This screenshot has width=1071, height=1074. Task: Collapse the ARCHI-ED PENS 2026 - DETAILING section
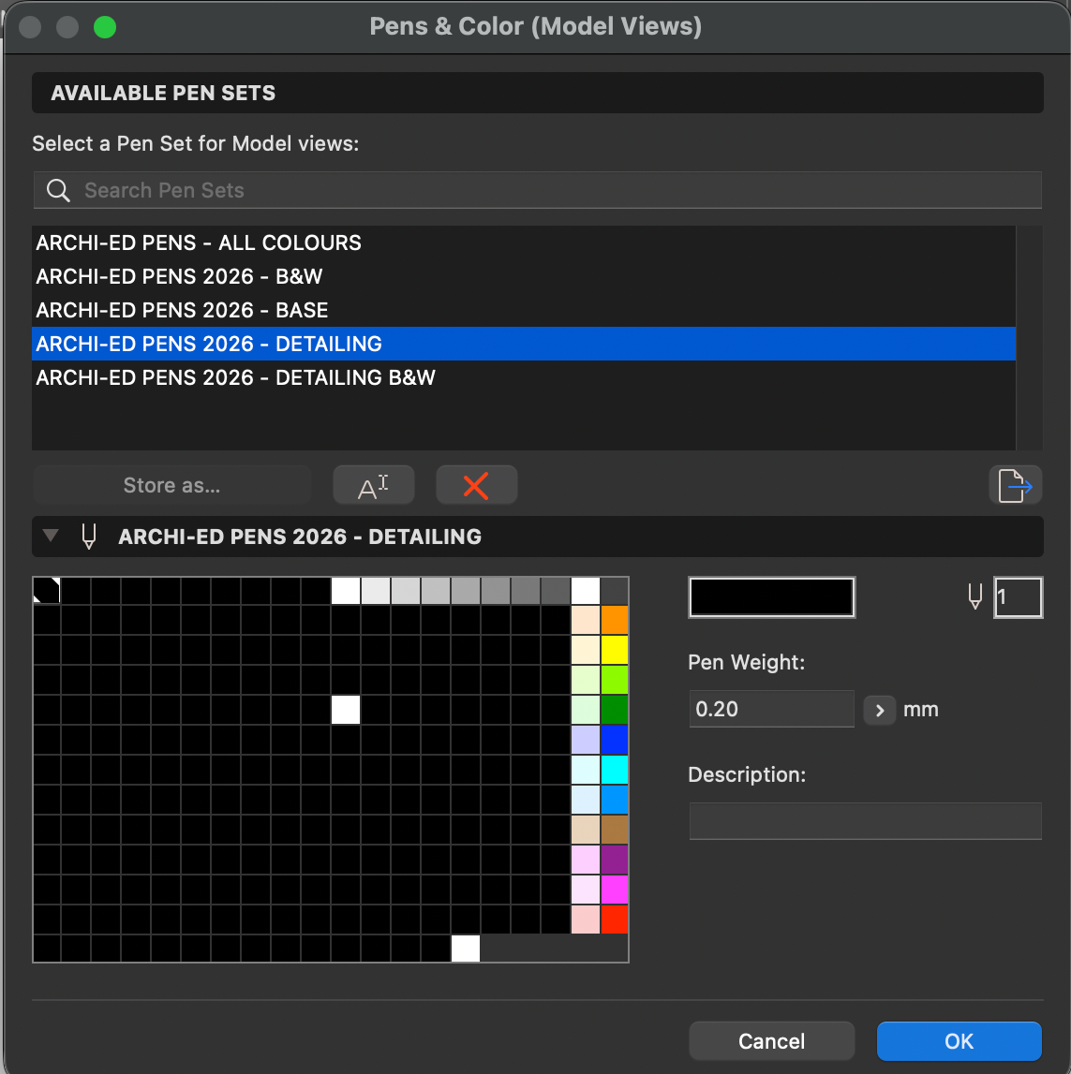click(x=52, y=537)
